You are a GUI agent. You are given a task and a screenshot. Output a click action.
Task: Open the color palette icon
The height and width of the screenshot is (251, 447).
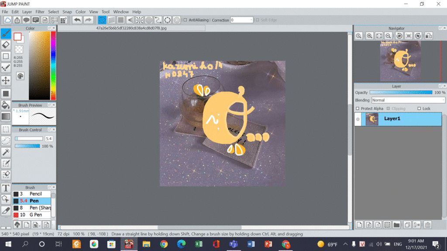click(x=20, y=76)
